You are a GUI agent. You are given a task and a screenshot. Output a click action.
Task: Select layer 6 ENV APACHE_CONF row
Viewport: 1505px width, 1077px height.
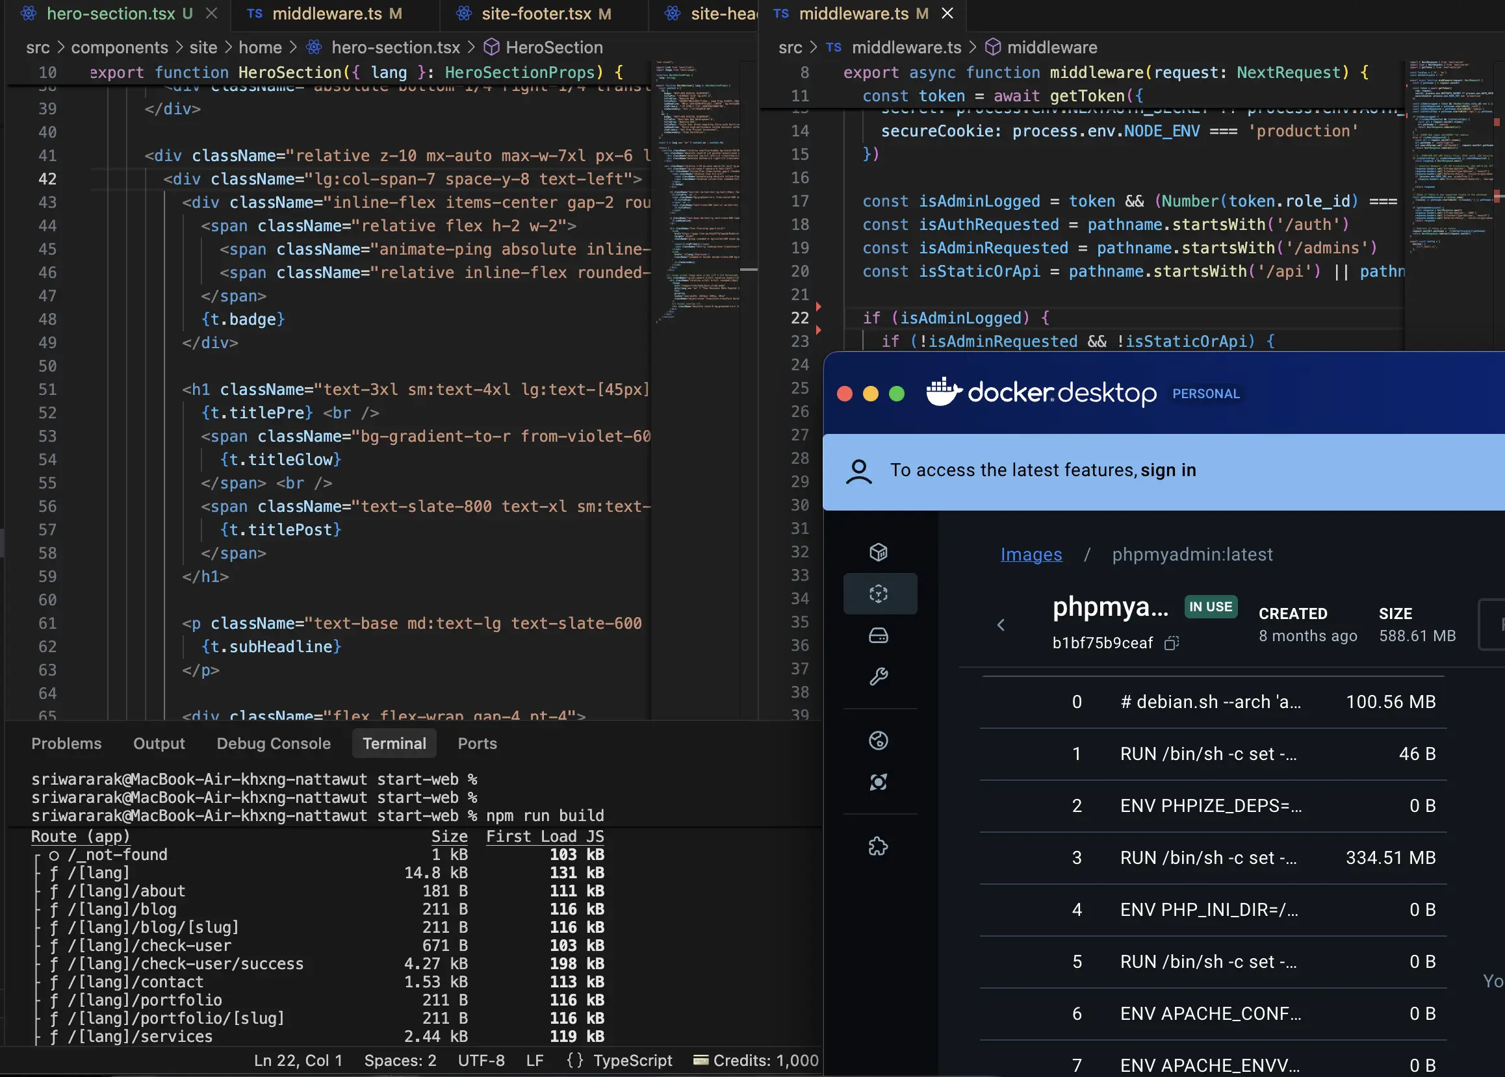[x=1213, y=1013]
